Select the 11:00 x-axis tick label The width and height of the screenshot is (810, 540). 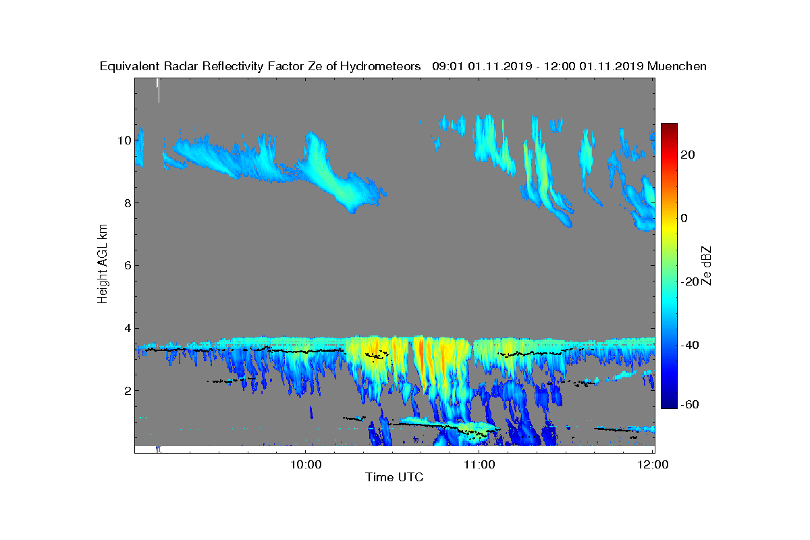point(479,464)
